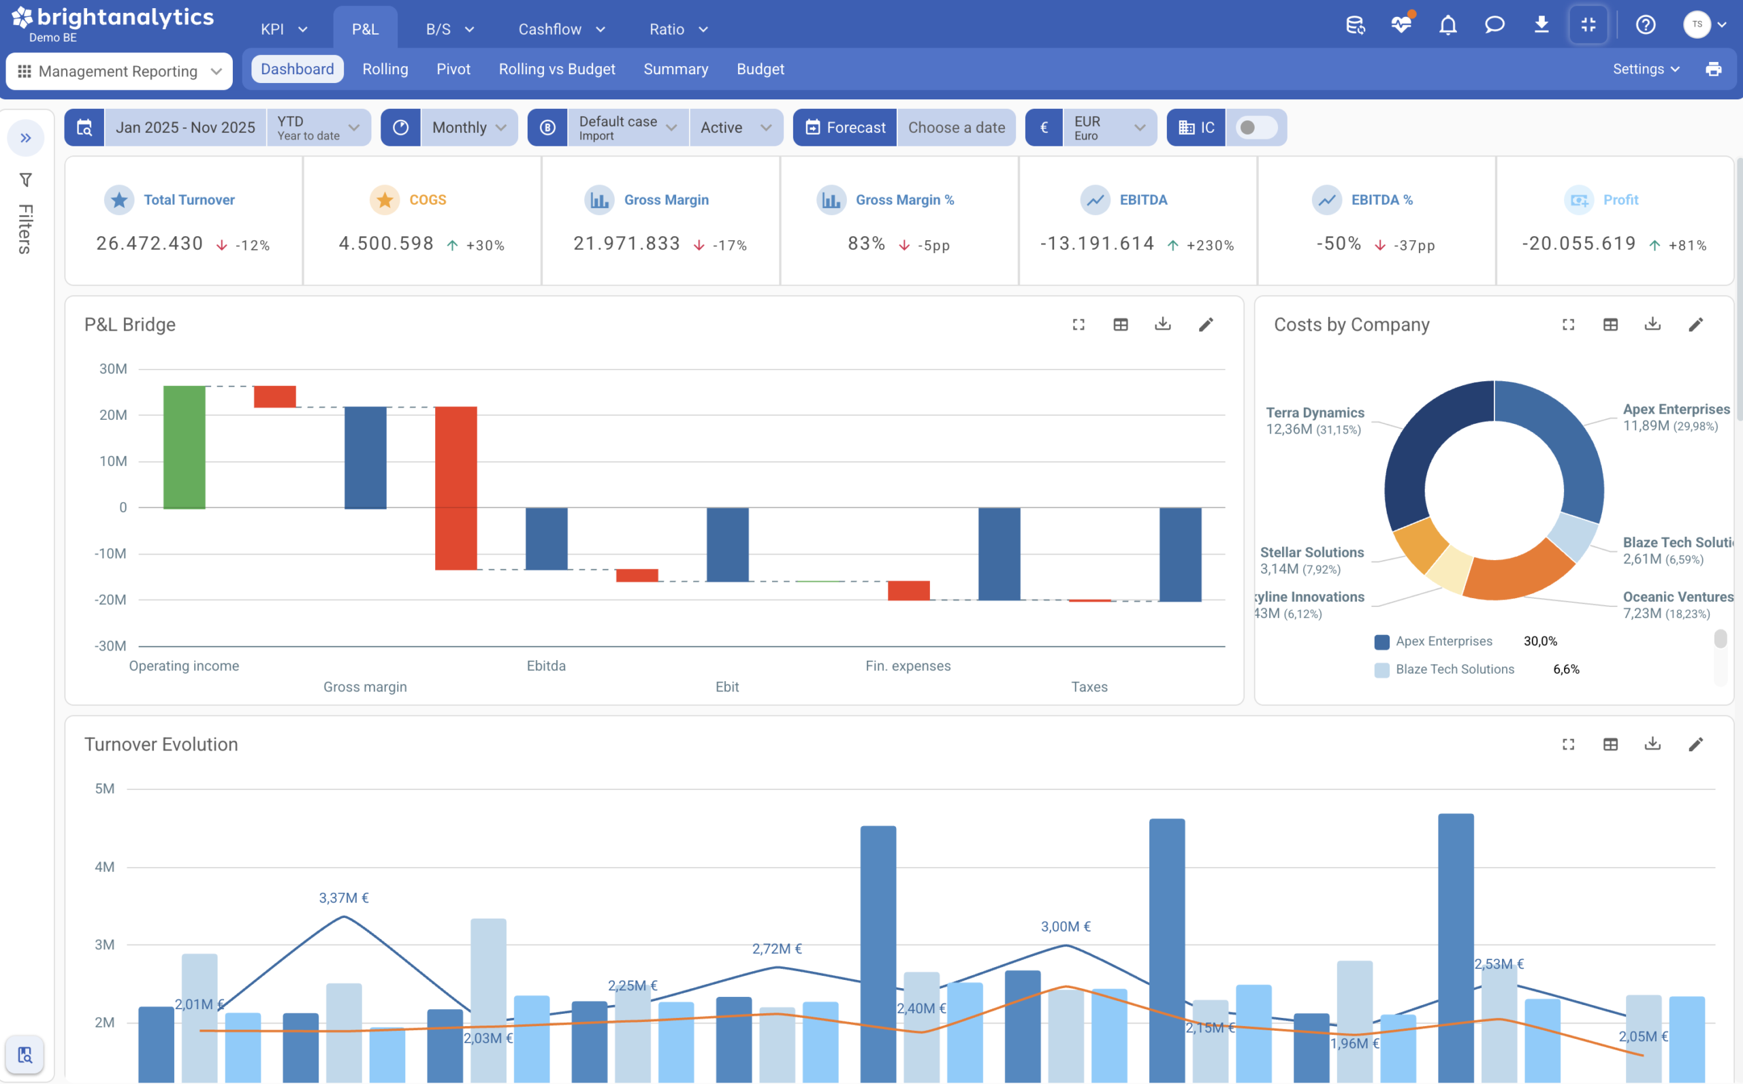1743x1084 pixels.
Task: Click the clock periodicity icon
Action: (x=401, y=128)
